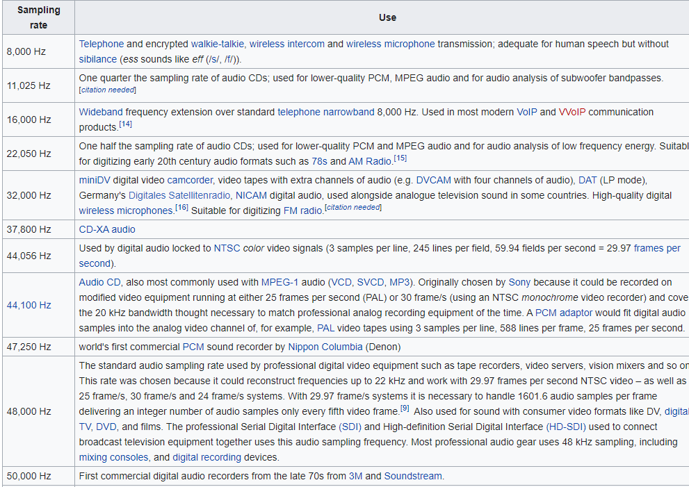Select the 50,000 Hz cell

[x=39, y=476]
